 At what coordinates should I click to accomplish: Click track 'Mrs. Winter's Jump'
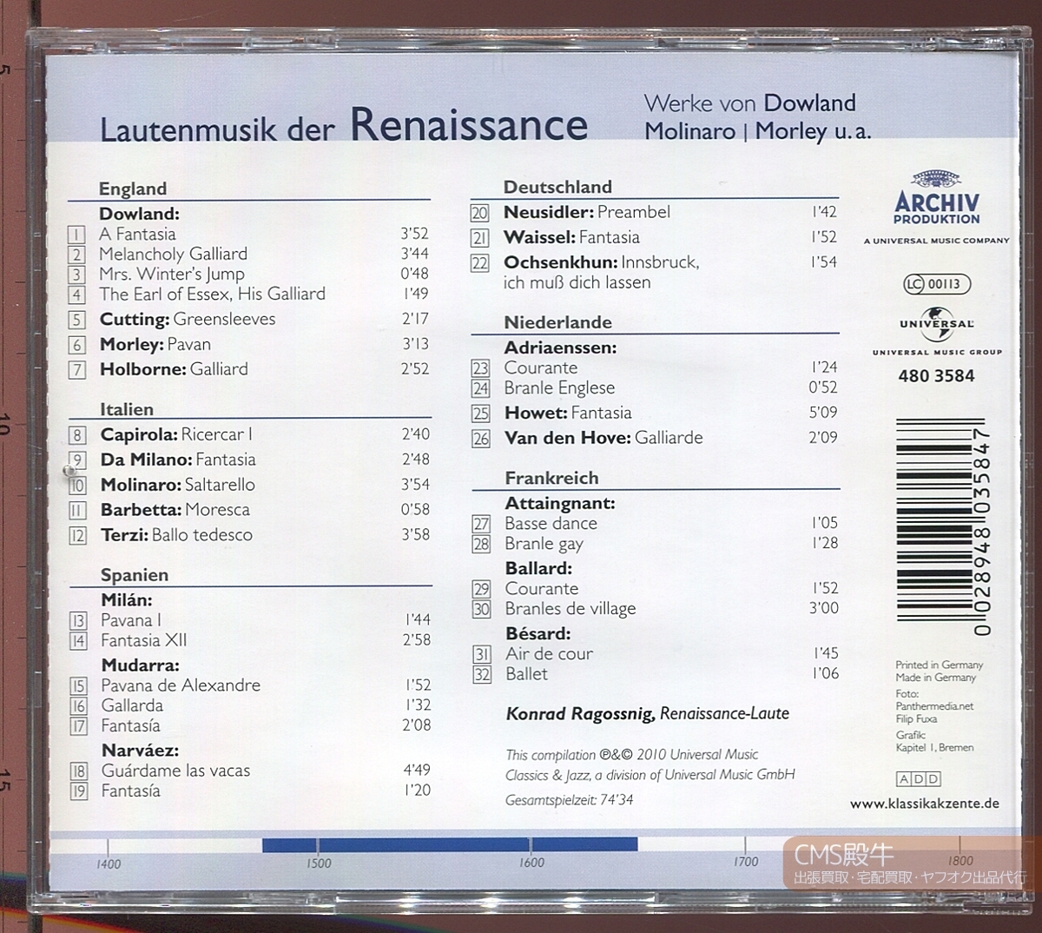[172, 274]
